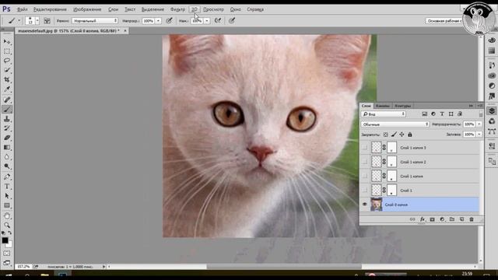Select the Rectangle shape tool
The image size is (498, 280).
point(7,205)
